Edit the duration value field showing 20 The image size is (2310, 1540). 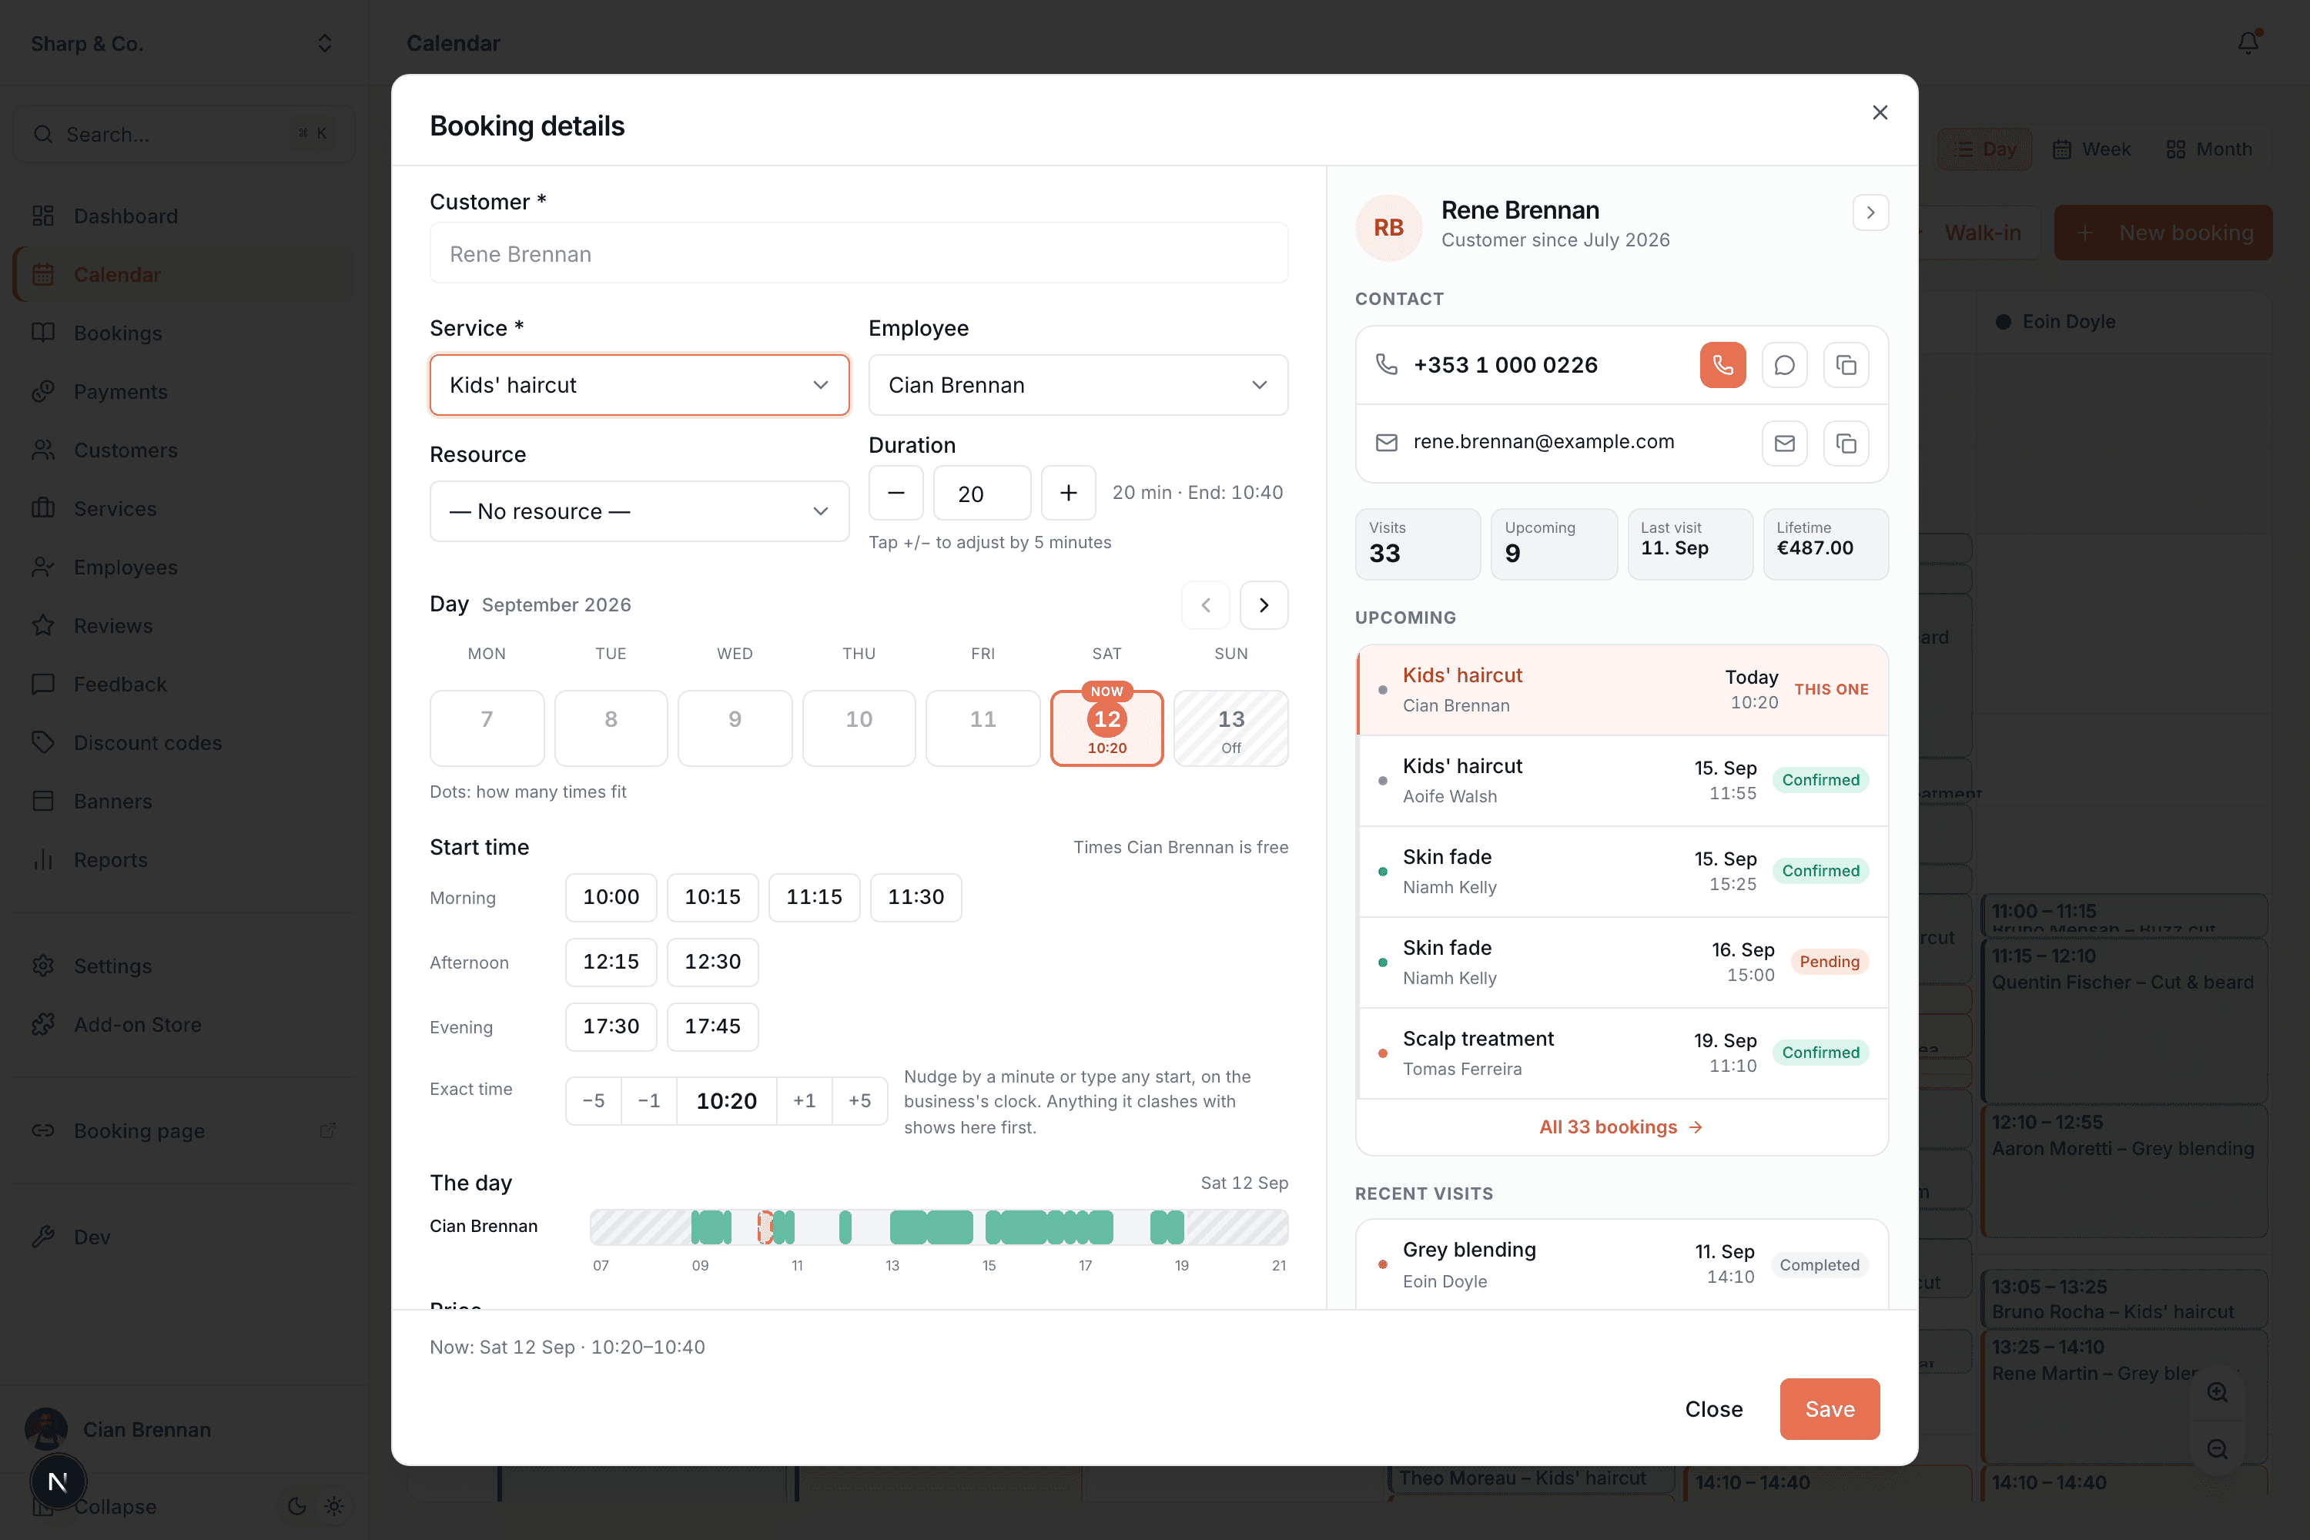[983, 493]
